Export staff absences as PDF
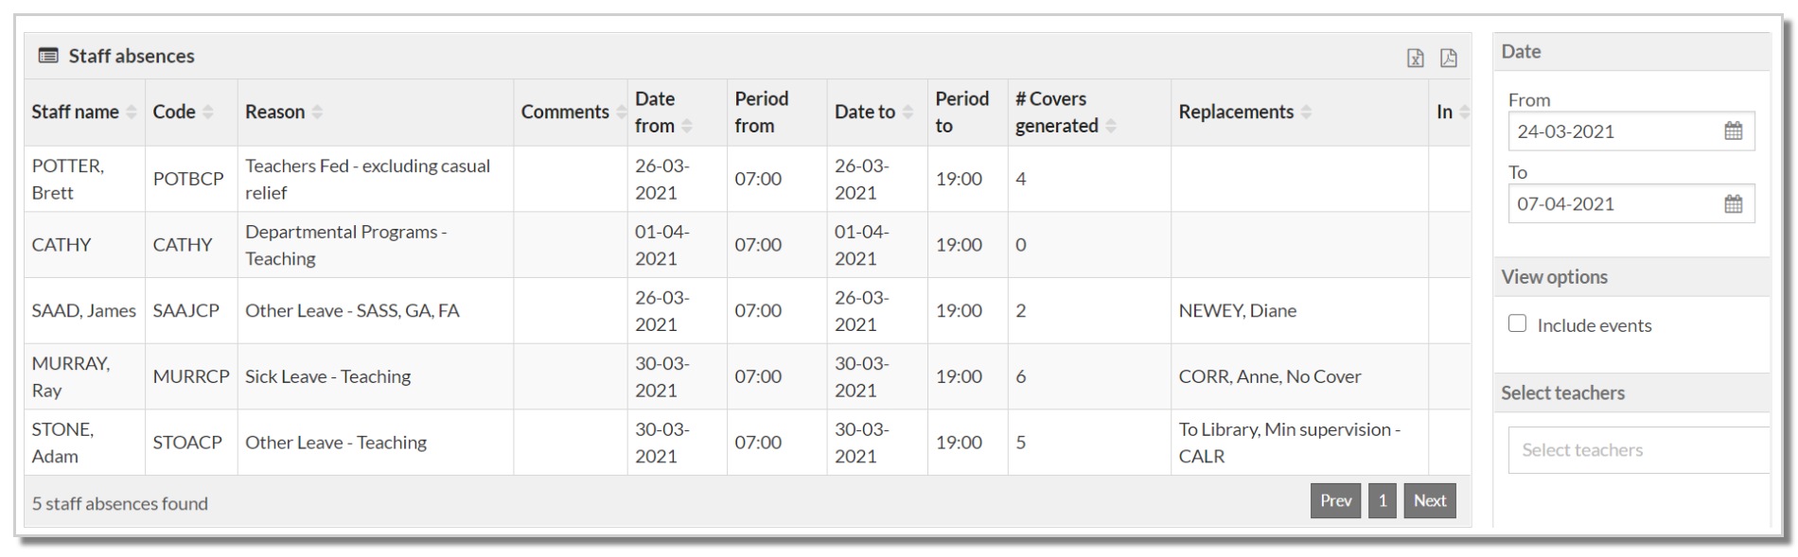 1448,59
